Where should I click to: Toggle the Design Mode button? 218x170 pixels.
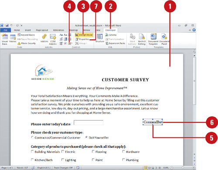84,35
